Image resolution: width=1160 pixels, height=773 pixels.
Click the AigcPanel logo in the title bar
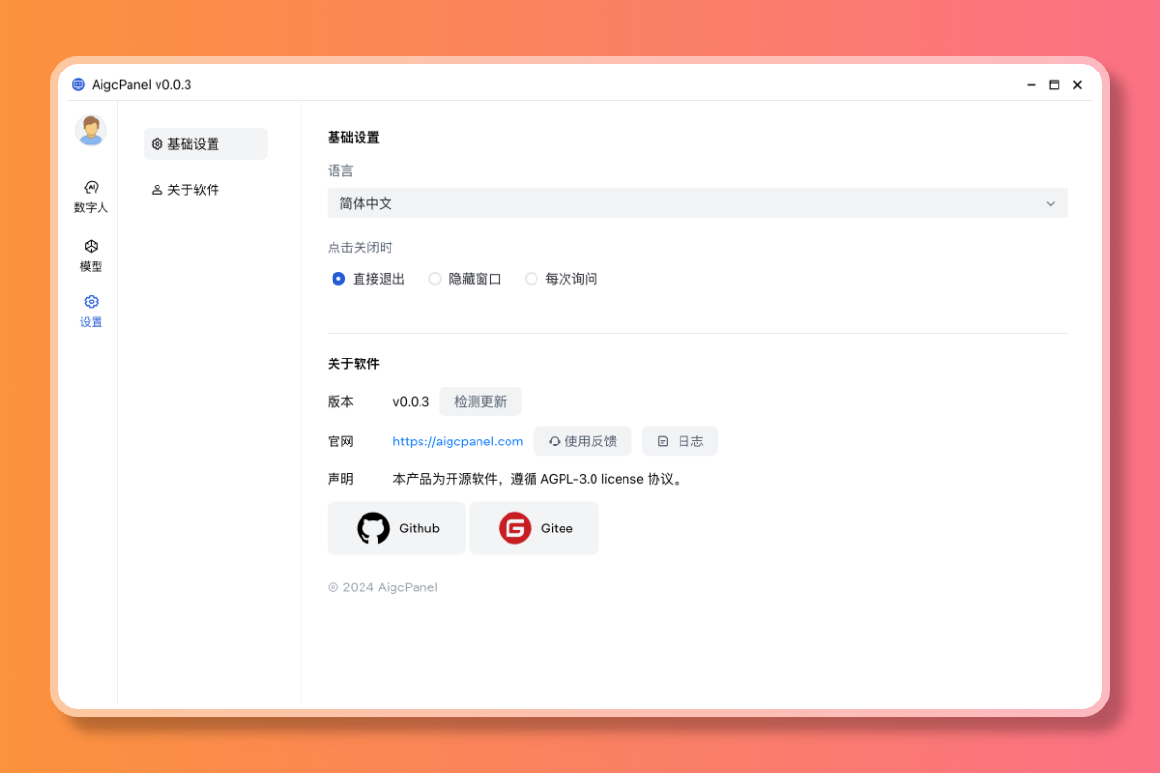(77, 84)
